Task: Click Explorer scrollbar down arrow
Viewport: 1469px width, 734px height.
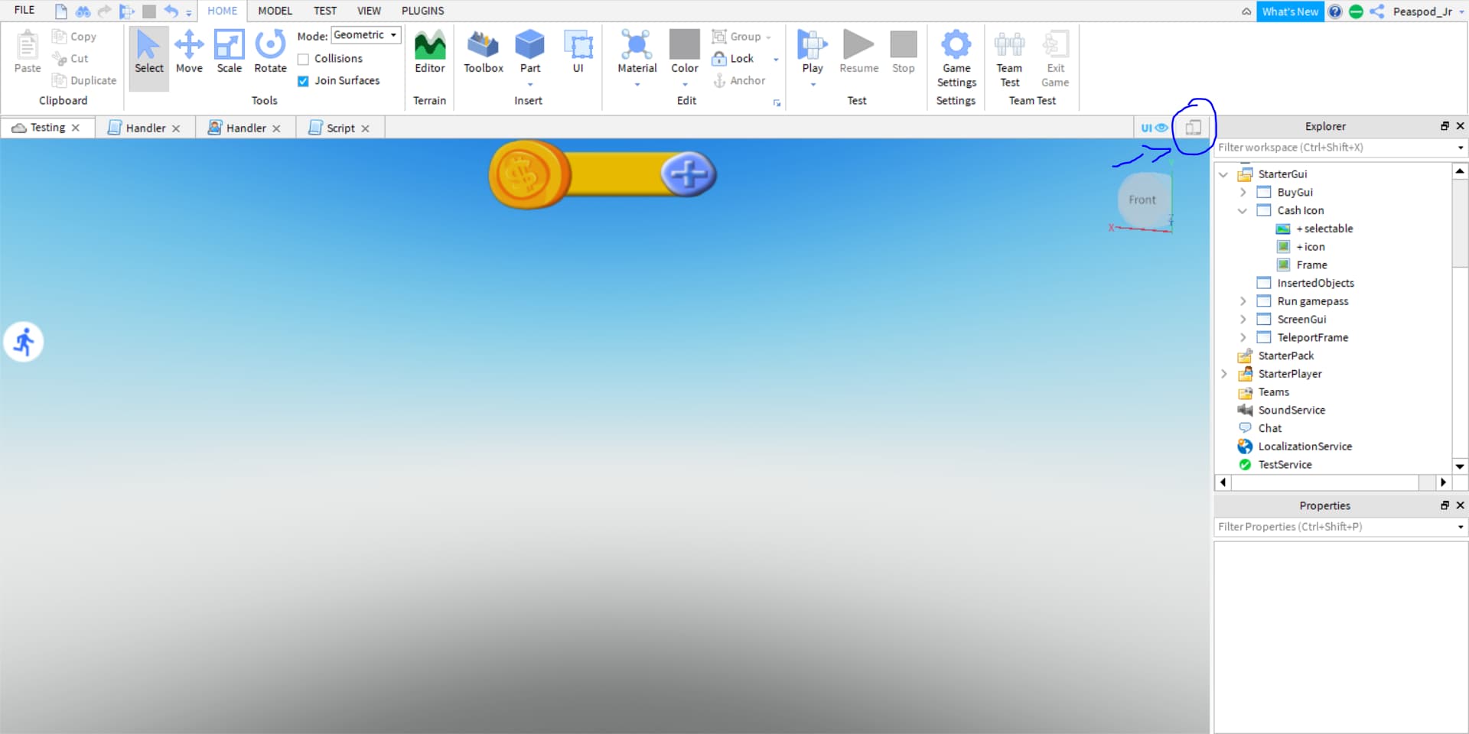Action: coord(1460,466)
